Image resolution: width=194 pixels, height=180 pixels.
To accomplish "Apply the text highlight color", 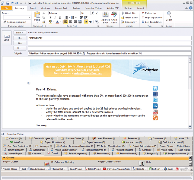I will (x=51, y=22).
